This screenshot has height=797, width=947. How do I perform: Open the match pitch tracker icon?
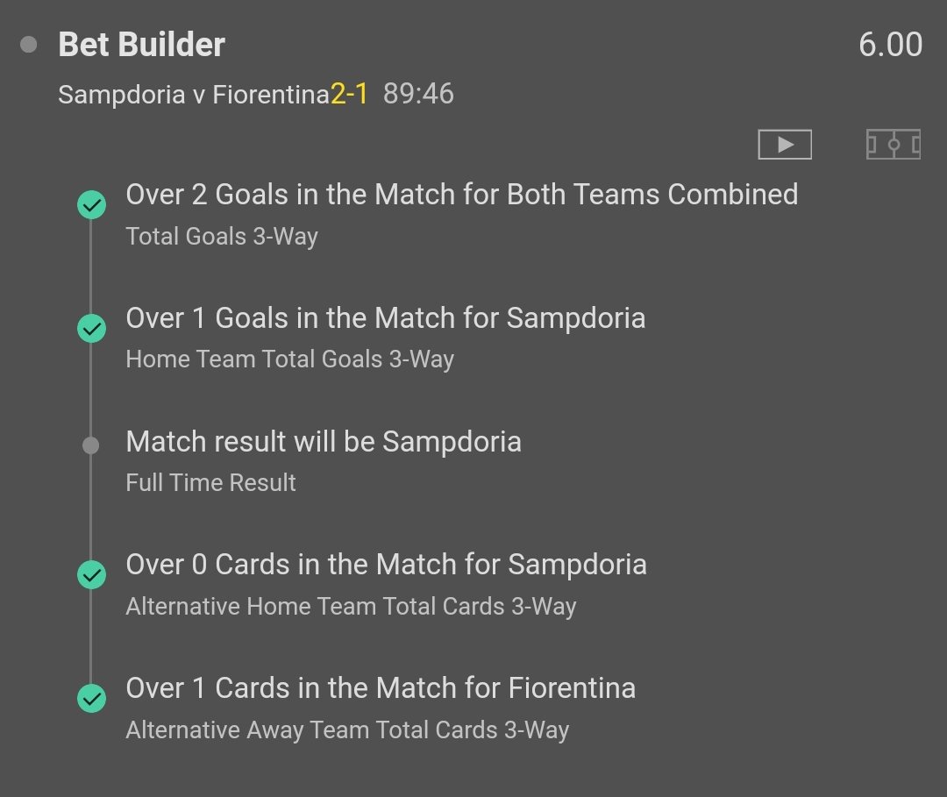[893, 145]
